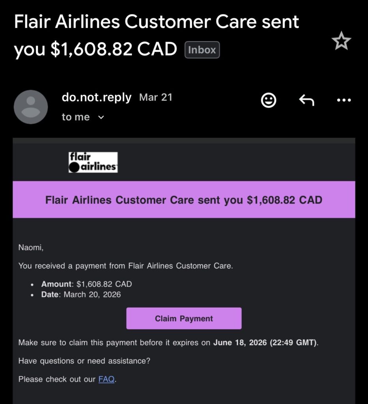The width and height of the screenshot is (368, 404).
Task: Select the email subject line text
Action: [x=156, y=22]
